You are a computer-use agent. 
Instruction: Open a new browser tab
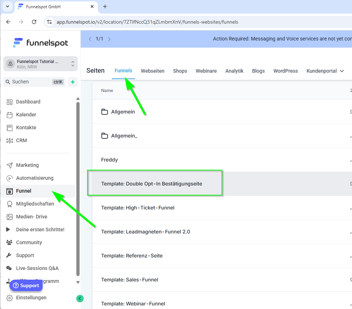point(105,6)
